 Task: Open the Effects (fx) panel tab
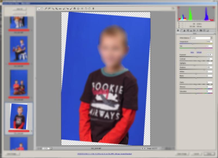[197, 30]
